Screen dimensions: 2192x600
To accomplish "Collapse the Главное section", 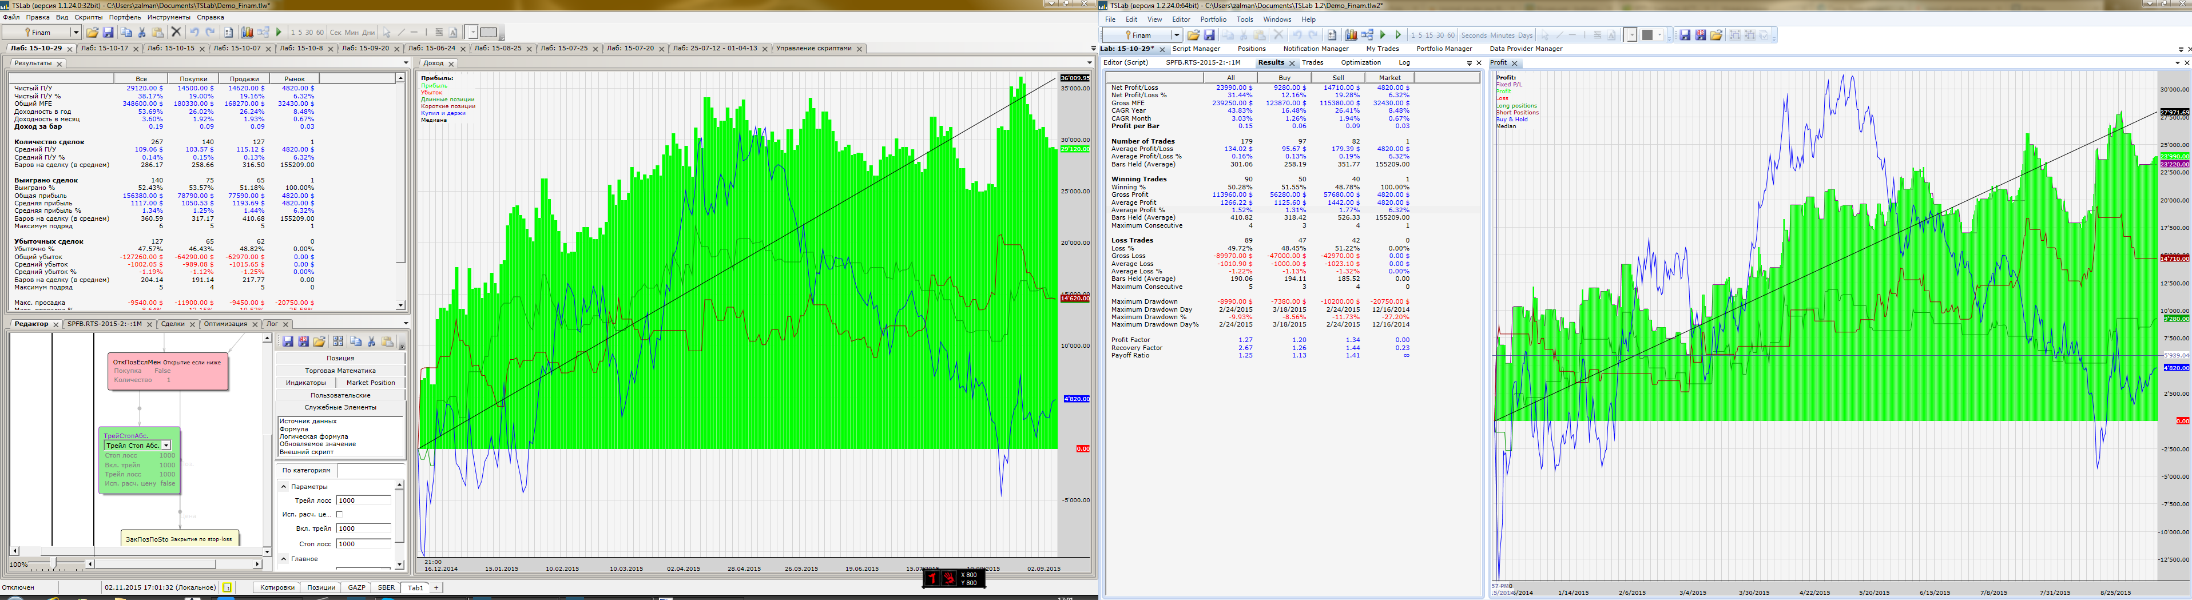I will pyautogui.click(x=284, y=559).
